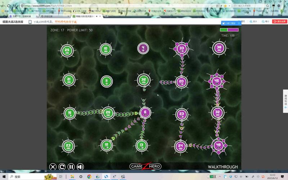Select the green cell numbered 25

pos(67,50)
